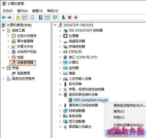Click the red X uninstall toolbar icon

coord(70,17)
